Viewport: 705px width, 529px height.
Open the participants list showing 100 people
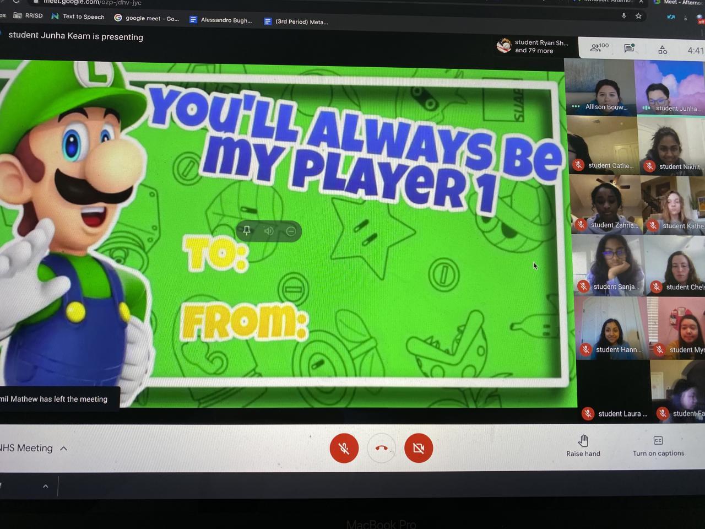pos(599,48)
